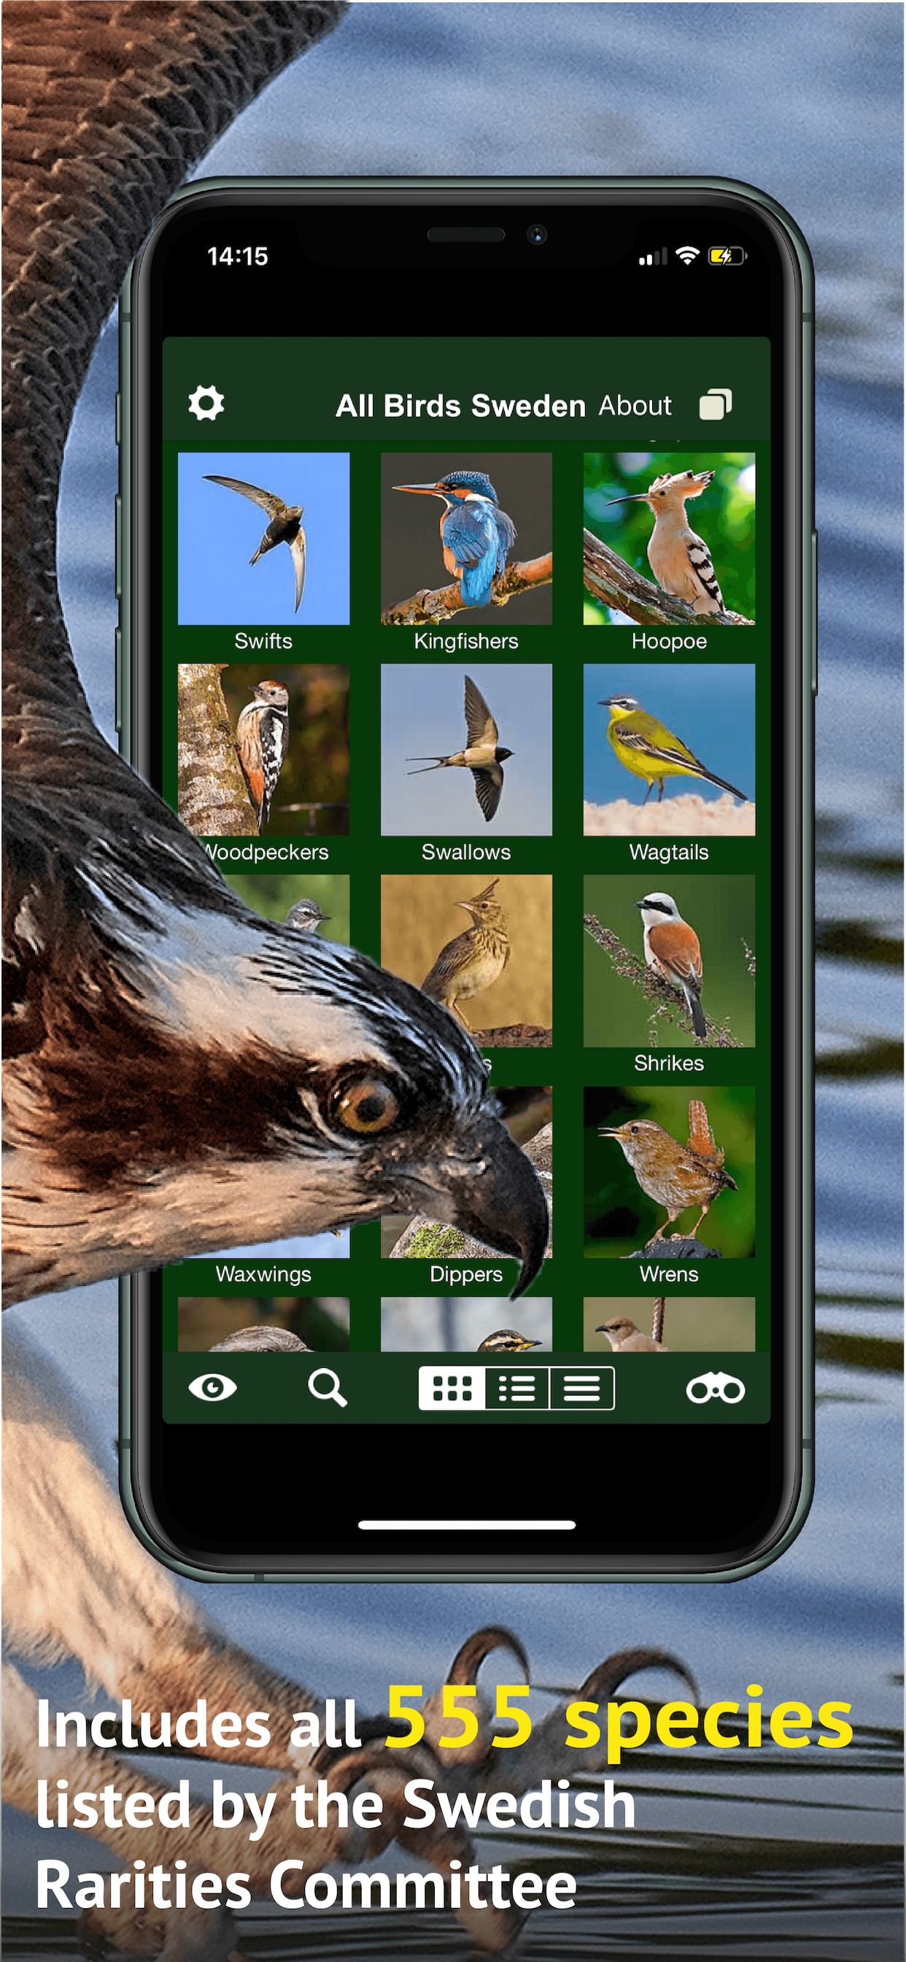
Task: Tap the Wrens label
Action: pos(669,1274)
